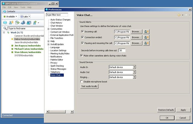Image resolution: width=193 pixels, height=124 pixels.
Task: Click the voice call icon in contacts toolbar
Action: (11, 23)
